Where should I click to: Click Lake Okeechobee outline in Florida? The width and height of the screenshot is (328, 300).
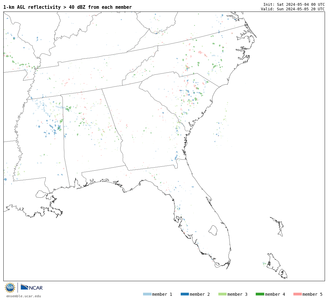[x=213, y=230]
